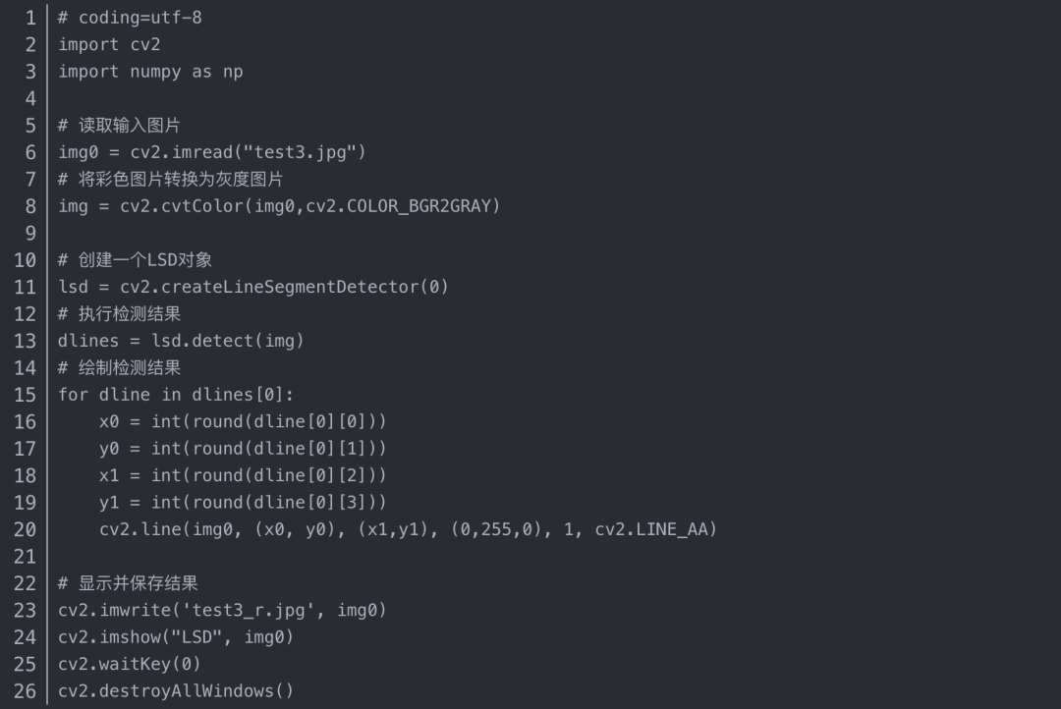Click the x1 variable assignment on line 18
1061x709 pixels.
click(109, 475)
